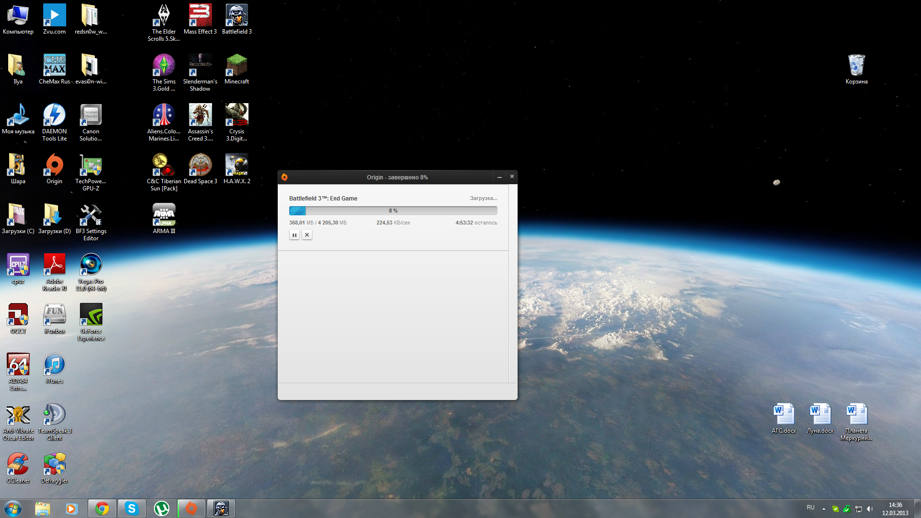
Task: Pause the Battlefield 3 End Game download
Action: (x=295, y=235)
